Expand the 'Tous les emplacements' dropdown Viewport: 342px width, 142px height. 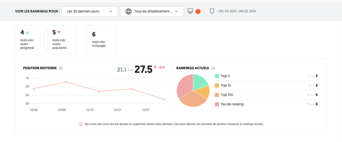pos(152,11)
